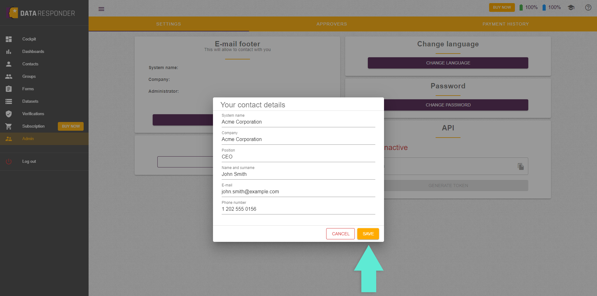Viewport: 597px width, 296px height.
Task: Click the 'E-mail footer' heading
Action: click(238, 44)
